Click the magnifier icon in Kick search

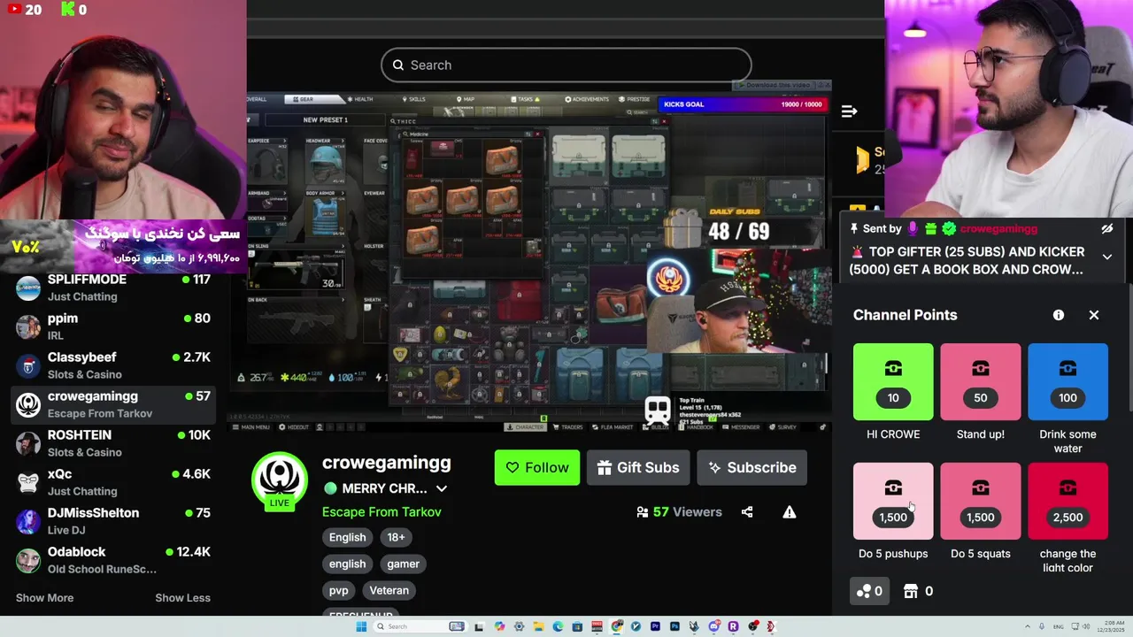[400, 65]
